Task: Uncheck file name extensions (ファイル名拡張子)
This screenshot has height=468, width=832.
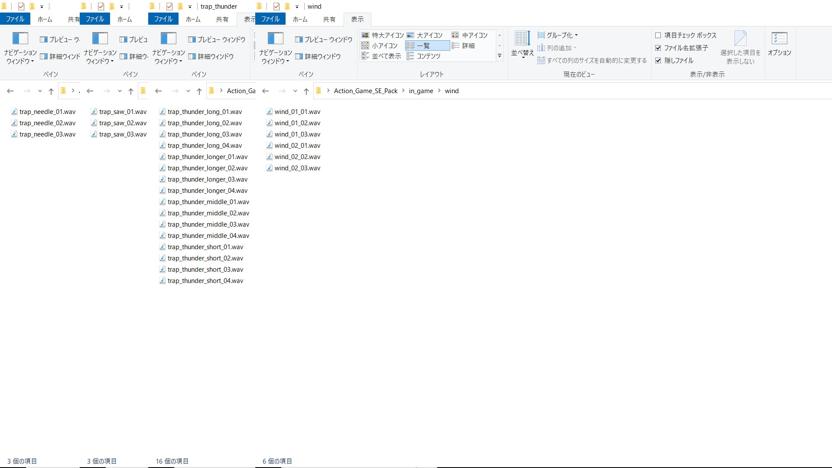Action: (x=658, y=48)
